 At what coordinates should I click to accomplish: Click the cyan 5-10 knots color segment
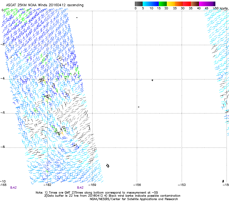pos(146,4)
